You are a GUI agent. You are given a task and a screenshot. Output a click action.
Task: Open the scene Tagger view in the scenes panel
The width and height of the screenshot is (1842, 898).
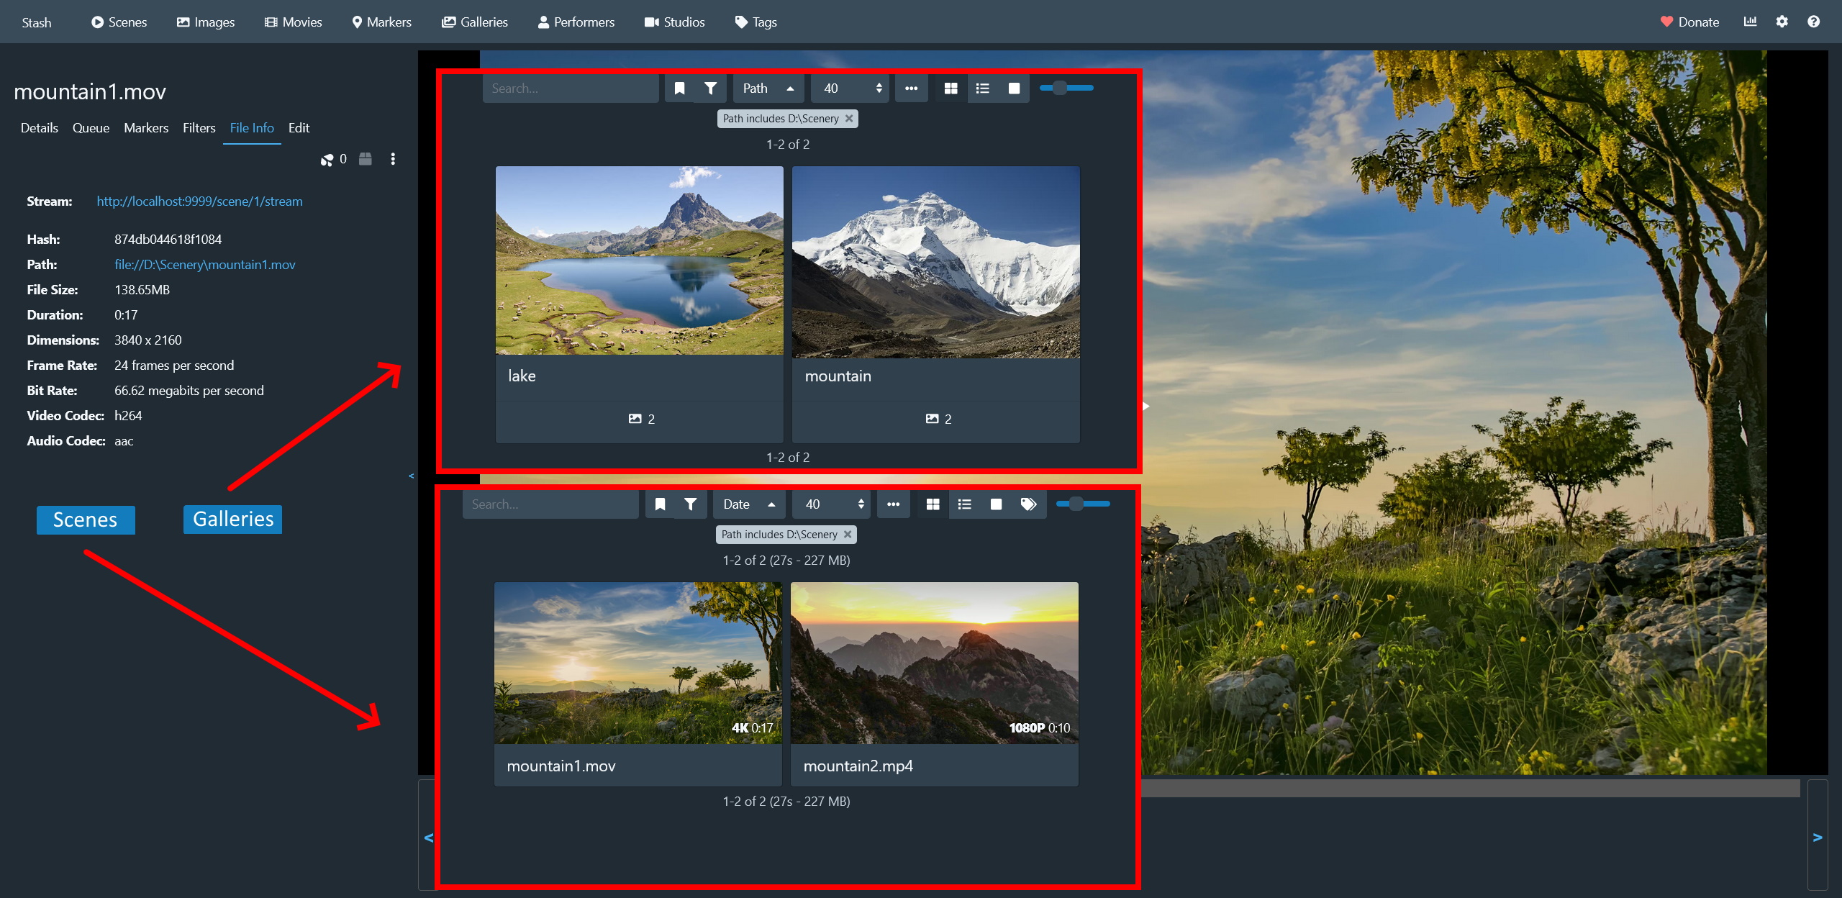1028,504
